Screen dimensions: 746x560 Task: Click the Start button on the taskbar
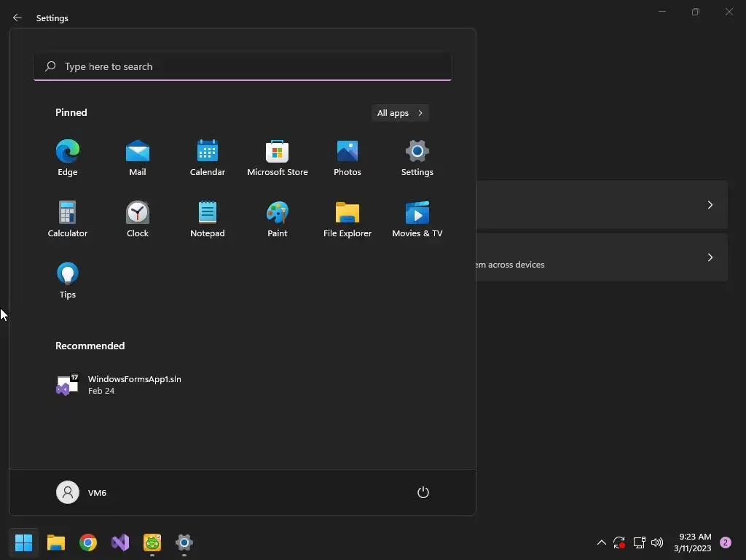(23, 542)
